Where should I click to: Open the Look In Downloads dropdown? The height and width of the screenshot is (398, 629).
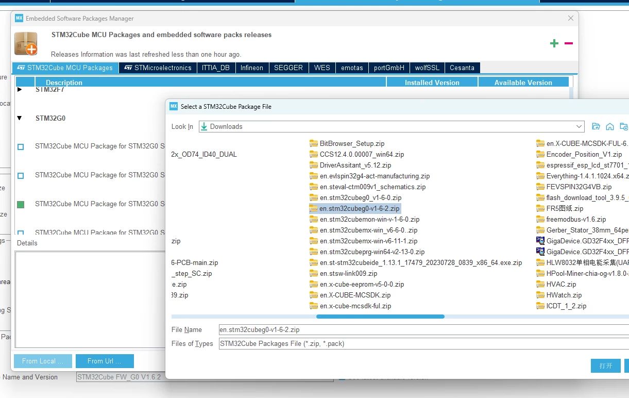click(x=579, y=126)
